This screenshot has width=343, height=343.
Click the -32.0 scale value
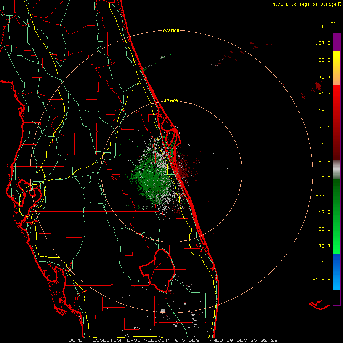[323, 196]
